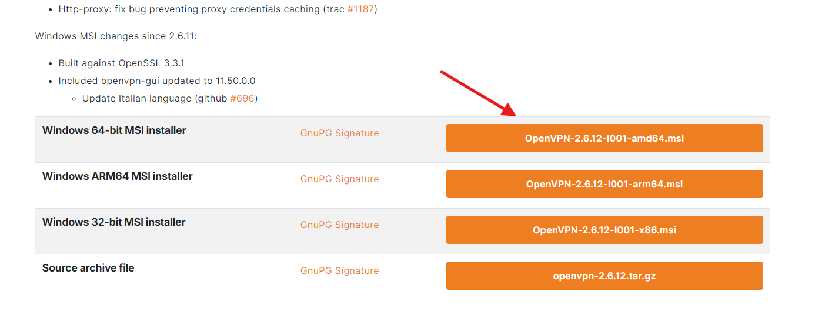815x325 pixels.
Task: Download OpenVPN-2.6.12-I001-amd64.msi installer
Action: pos(604,139)
